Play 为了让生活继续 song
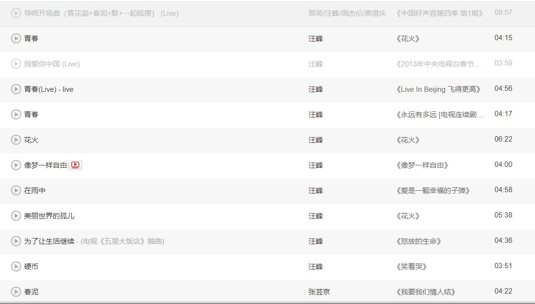 (x=16, y=241)
